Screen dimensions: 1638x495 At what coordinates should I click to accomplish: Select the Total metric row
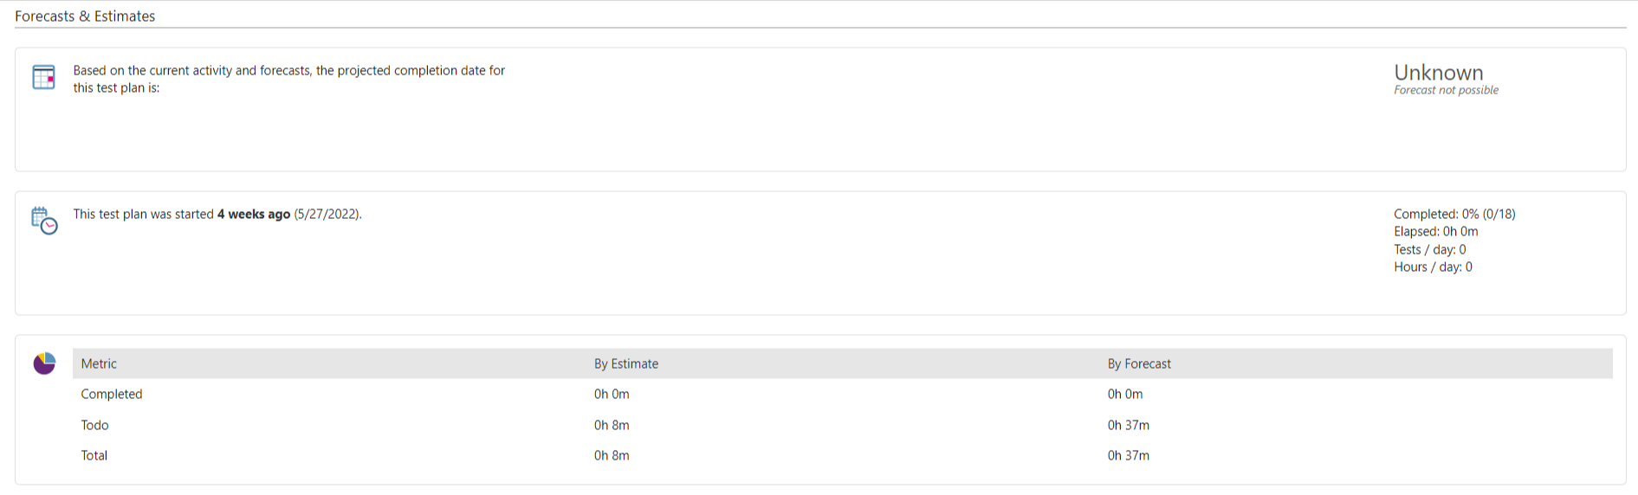coord(94,456)
